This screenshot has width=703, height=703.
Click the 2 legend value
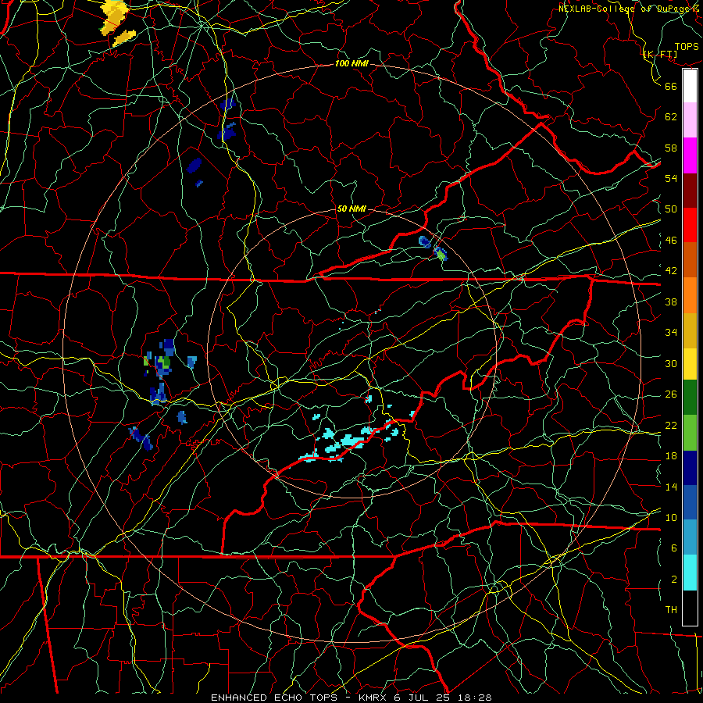click(x=674, y=580)
